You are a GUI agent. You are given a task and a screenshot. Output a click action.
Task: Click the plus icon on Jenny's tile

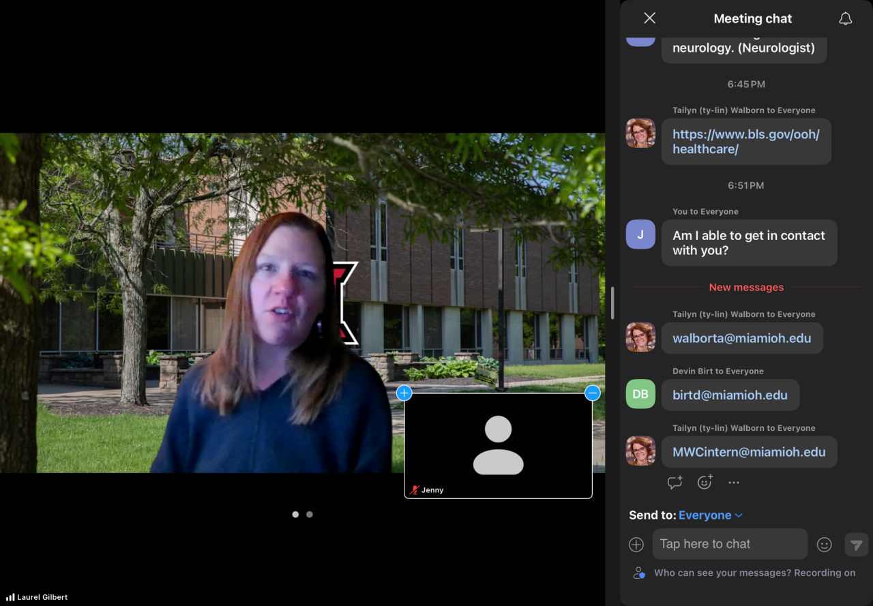point(404,393)
